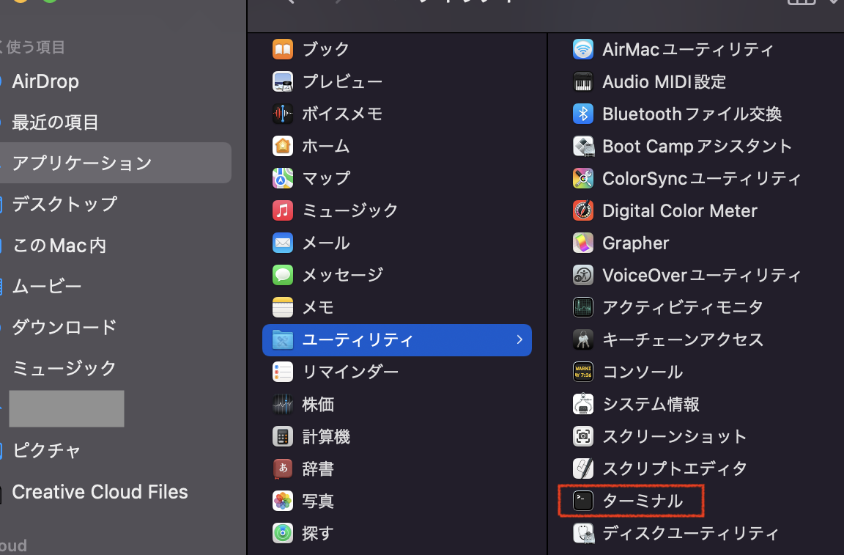This screenshot has width=844, height=555.
Task: Click the ホーム app icon
Action: click(283, 146)
